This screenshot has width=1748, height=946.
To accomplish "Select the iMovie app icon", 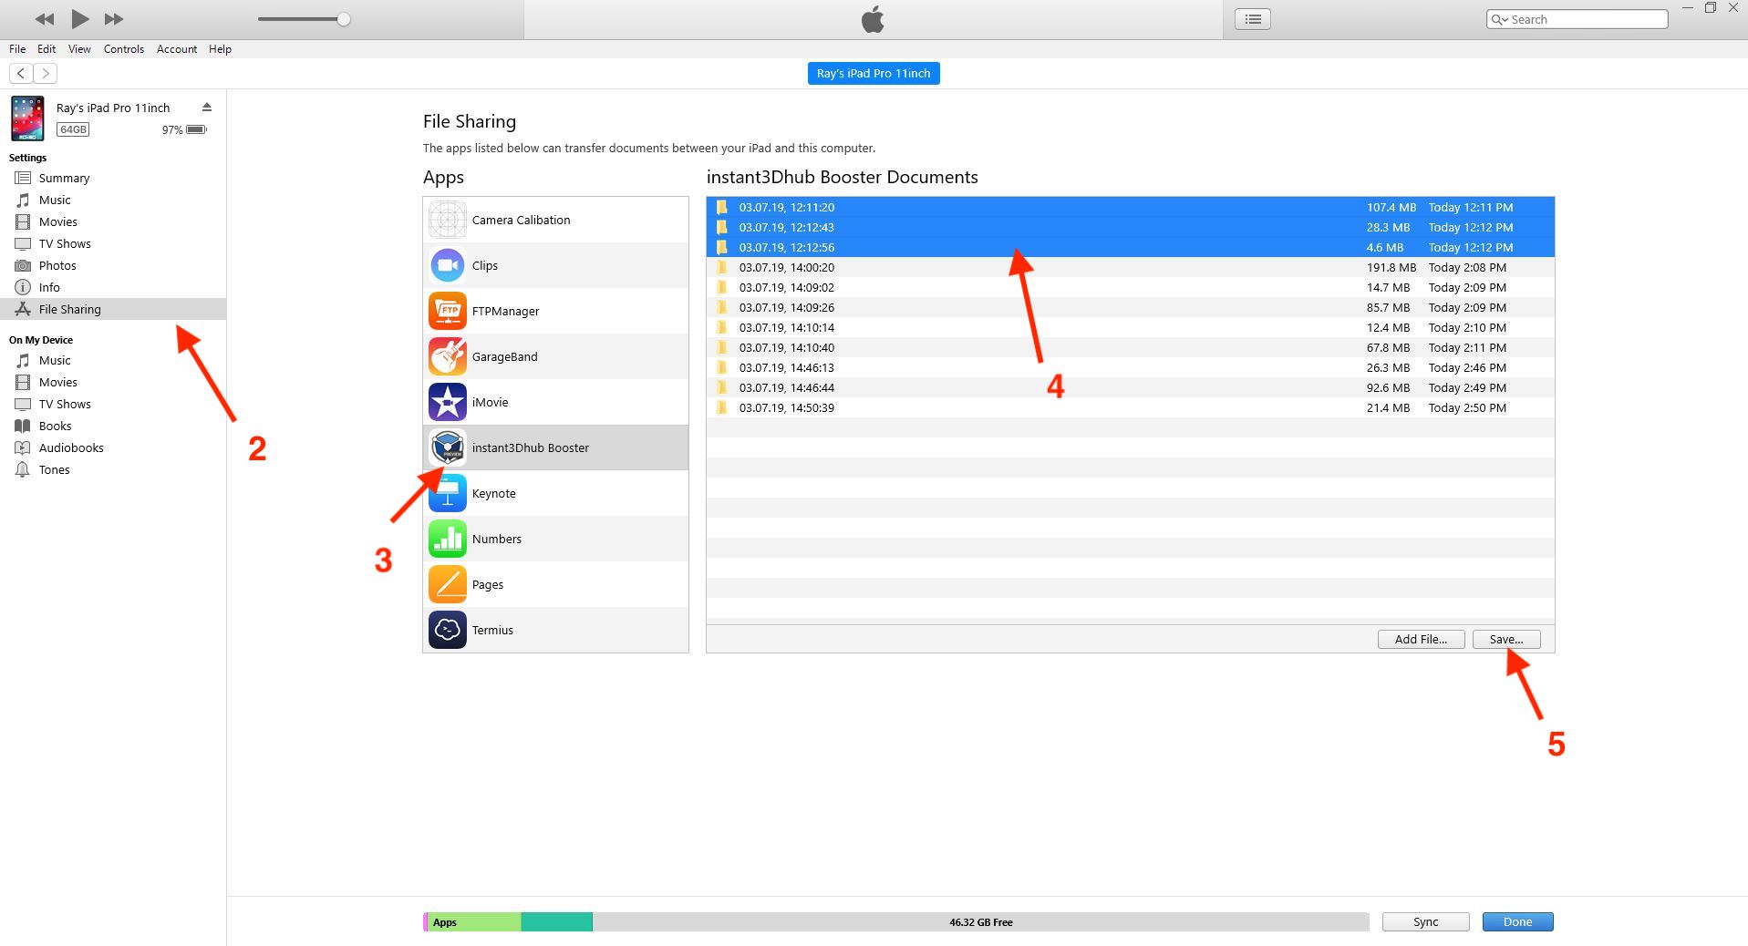I will pos(448,402).
